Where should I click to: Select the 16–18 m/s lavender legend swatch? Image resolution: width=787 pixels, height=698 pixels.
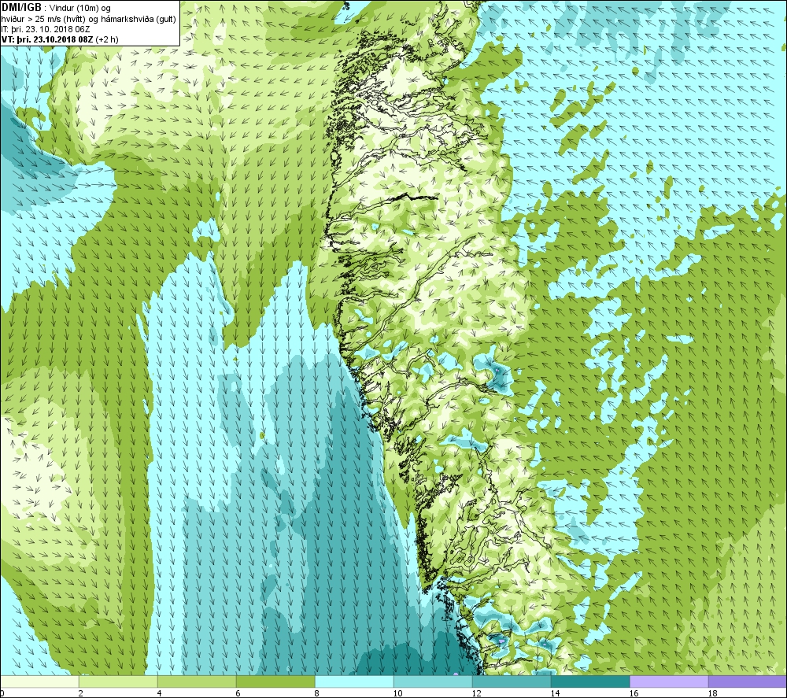pyautogui.click(x=669, y=681)
